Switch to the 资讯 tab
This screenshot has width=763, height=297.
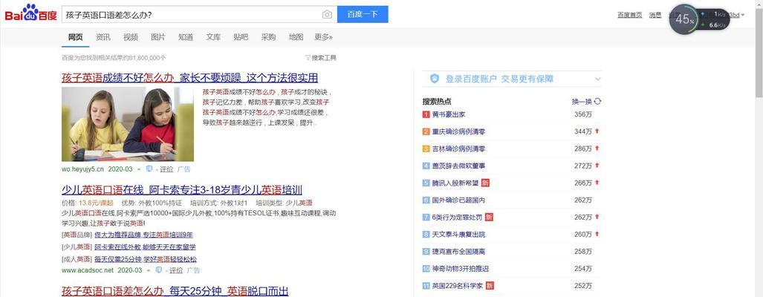(x=103, y=37)
